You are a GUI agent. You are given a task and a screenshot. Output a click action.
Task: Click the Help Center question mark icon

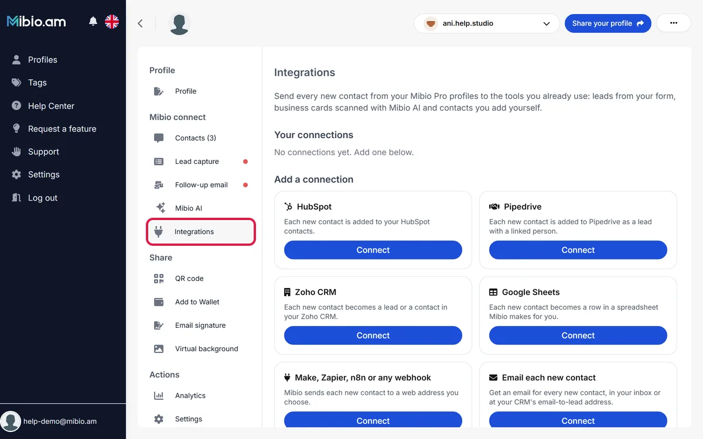(x=16, y=106)
